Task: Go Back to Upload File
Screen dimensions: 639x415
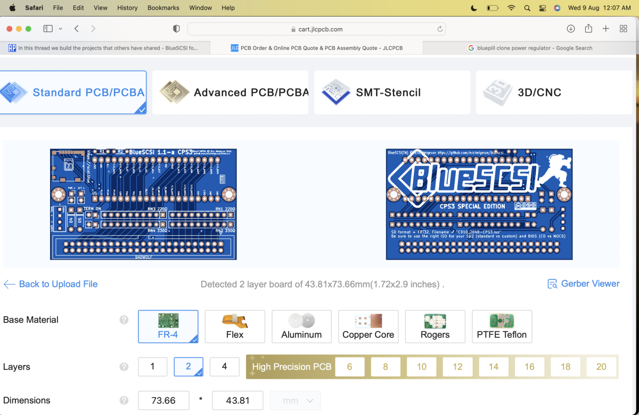Action: point(59,284)
